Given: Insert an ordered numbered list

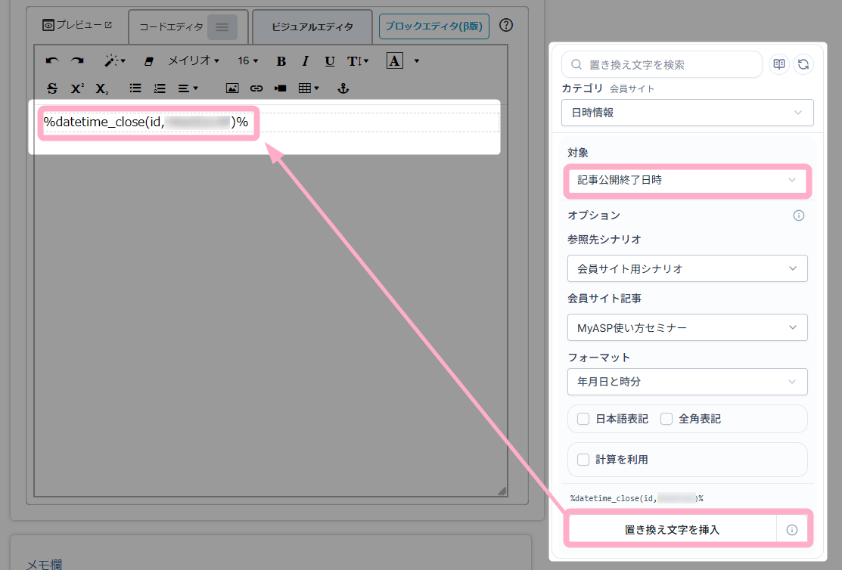Looking at the screenshot, I should click(160, 88).
